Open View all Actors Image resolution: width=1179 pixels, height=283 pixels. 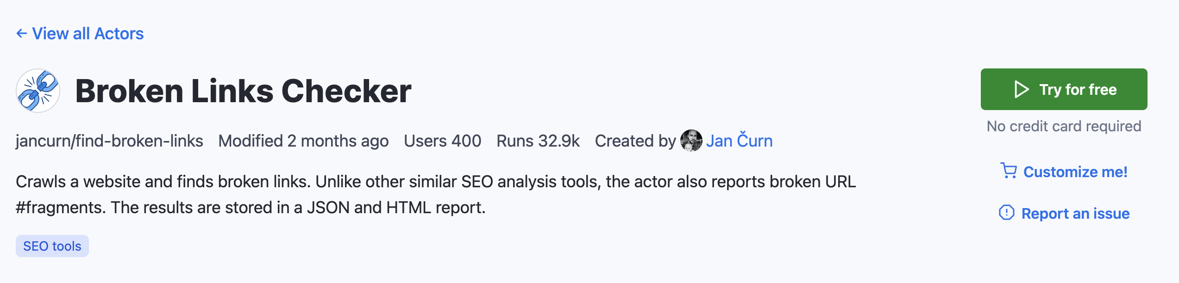[88, 33]
